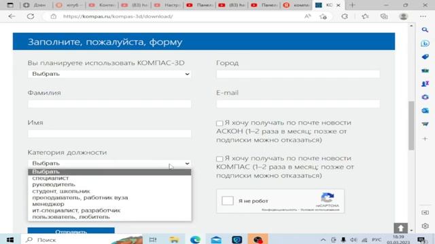Switch input language via 'РУС' indicator
The width and height of the screenshot is (435, 244).
click(377, 239)
